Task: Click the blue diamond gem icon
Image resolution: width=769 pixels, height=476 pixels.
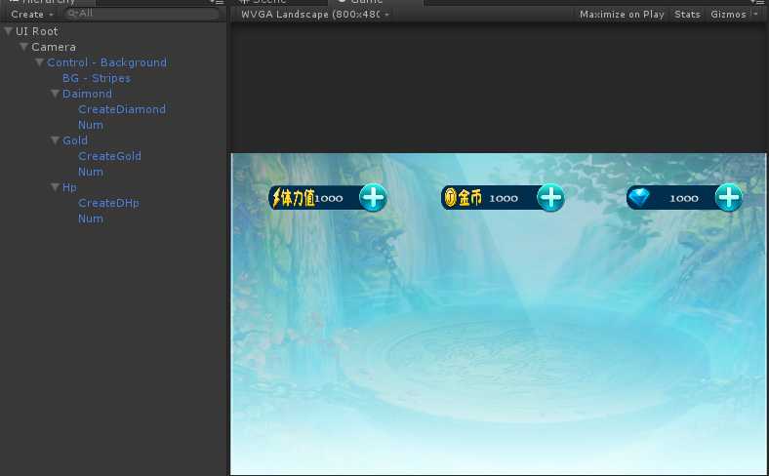Action: point(638,198)
